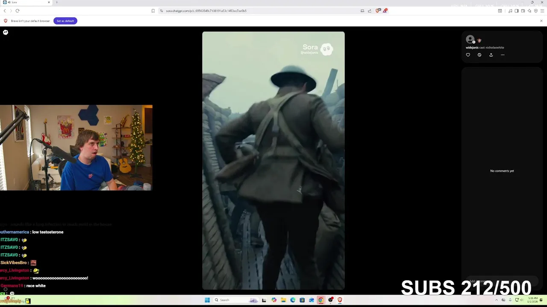
Task: Open Brave VPN shield icon
Action: pos(535,11)
